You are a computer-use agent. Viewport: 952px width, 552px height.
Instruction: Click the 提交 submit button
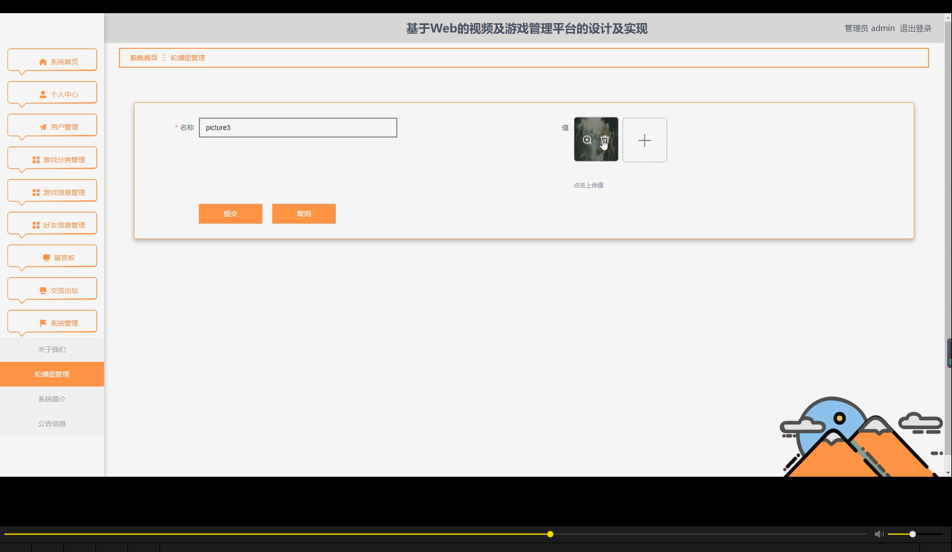(230, 213)
